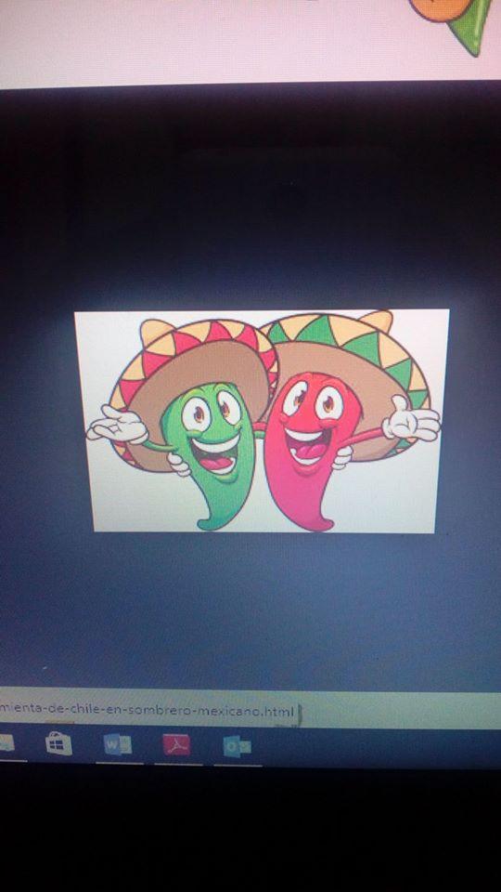Click the red chili's waving gloved hand
The width and height of the screenshot is (501, 892).
click(x=412, y=420)
